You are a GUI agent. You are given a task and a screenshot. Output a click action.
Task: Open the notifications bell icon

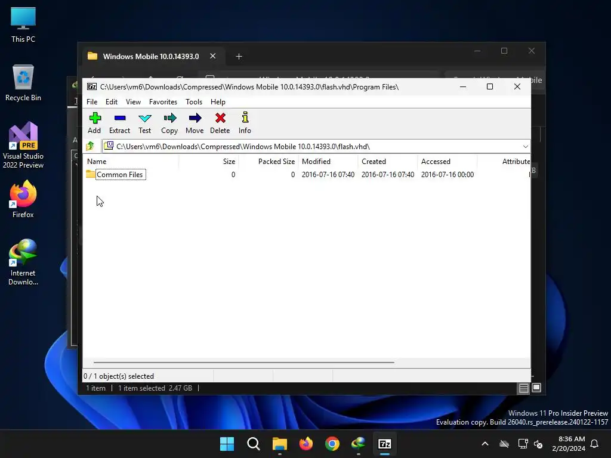pyautogui.click(x=595, y=444)
